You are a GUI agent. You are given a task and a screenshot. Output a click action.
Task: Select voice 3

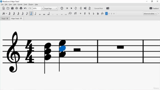click(111, 13)
